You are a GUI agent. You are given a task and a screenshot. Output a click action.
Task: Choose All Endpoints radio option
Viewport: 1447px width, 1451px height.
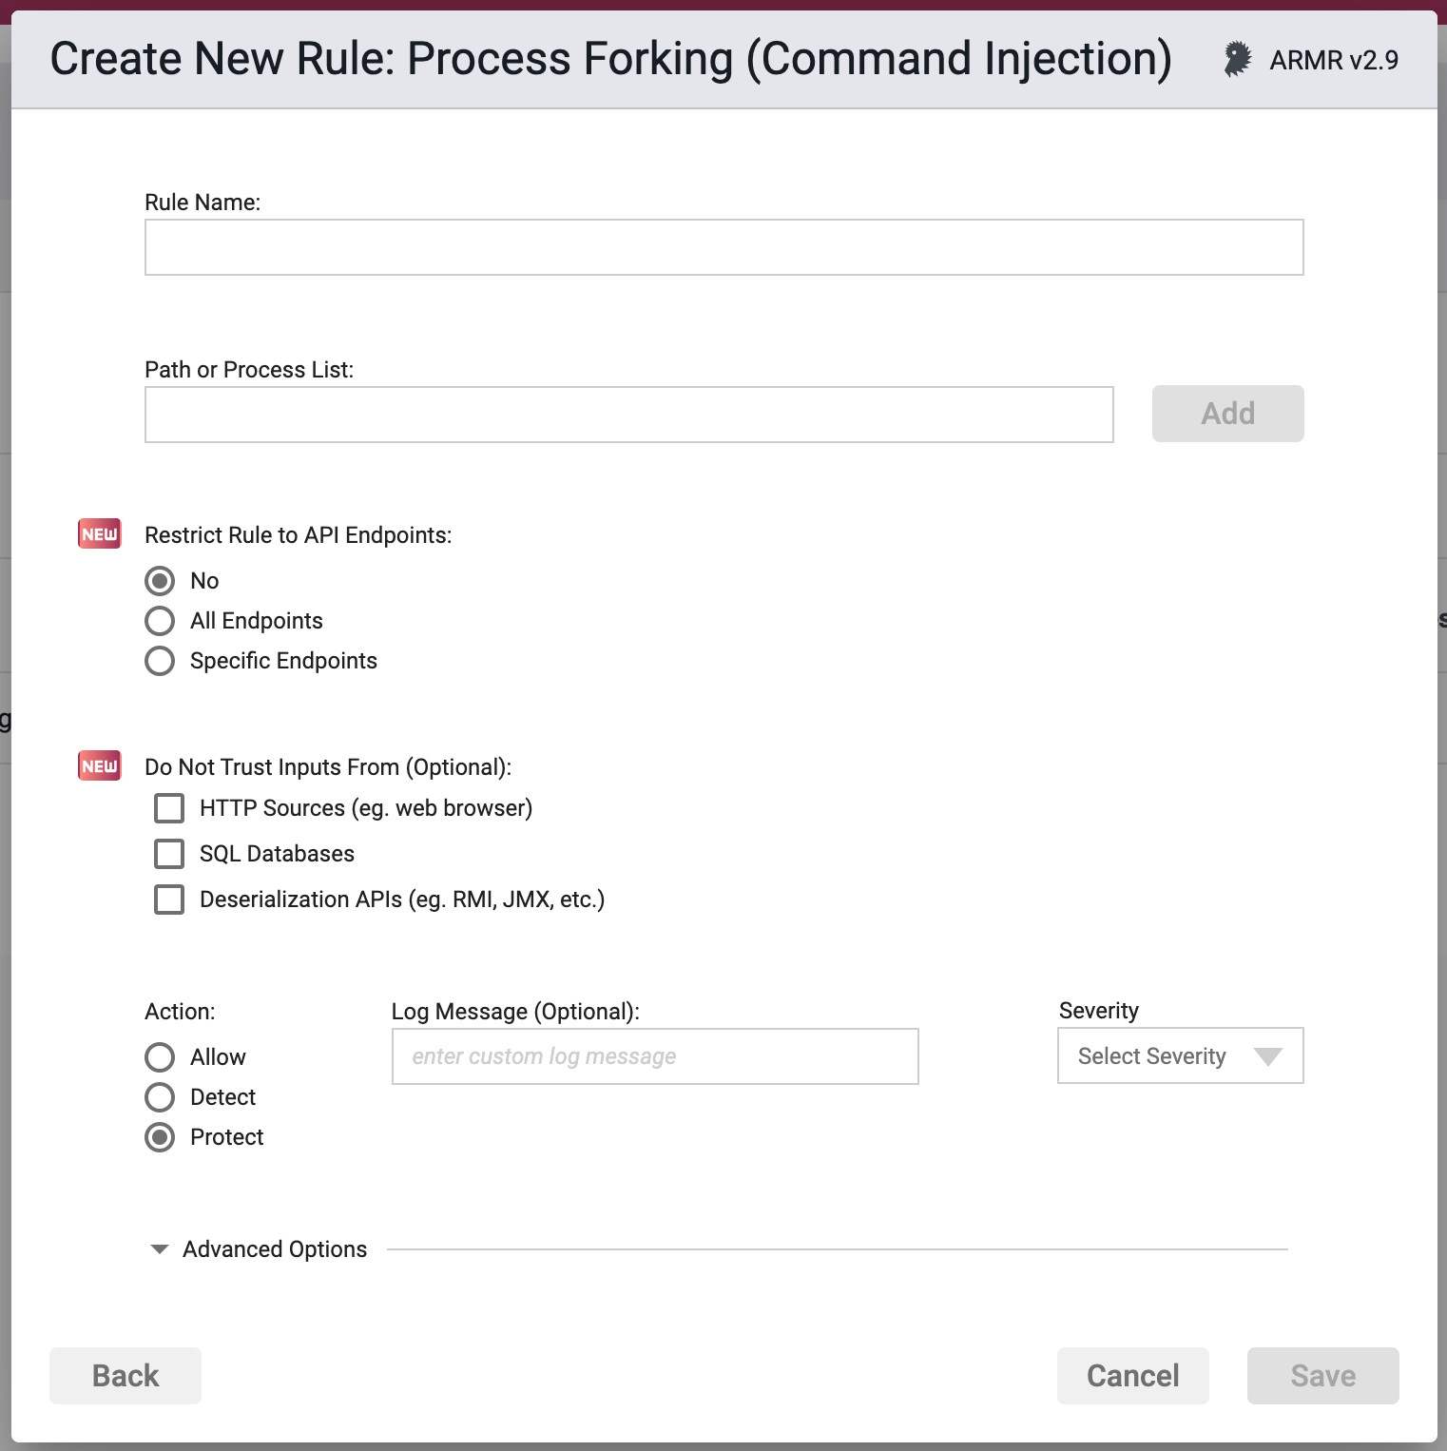point(160,621)
